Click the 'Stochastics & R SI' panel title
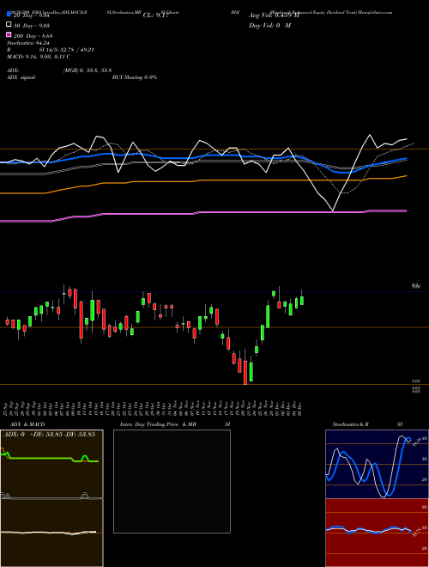This screenshot has height=567, width=429. point(367,424)
